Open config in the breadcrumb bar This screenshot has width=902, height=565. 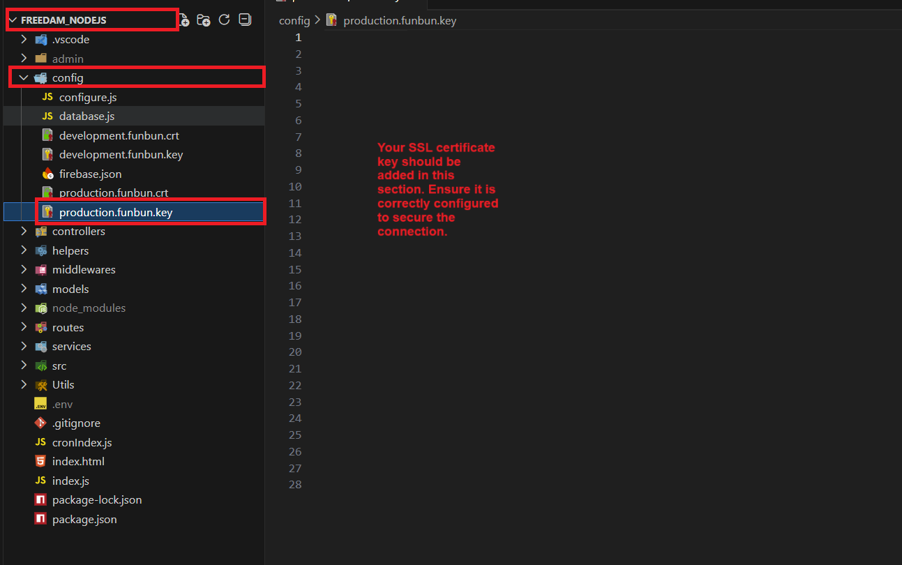[294, 20]
